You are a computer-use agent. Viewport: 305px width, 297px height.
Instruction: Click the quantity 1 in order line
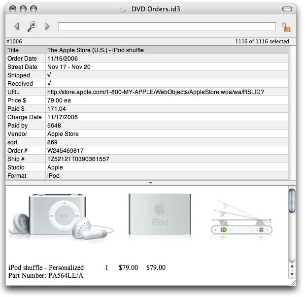[x=106, y=267]
